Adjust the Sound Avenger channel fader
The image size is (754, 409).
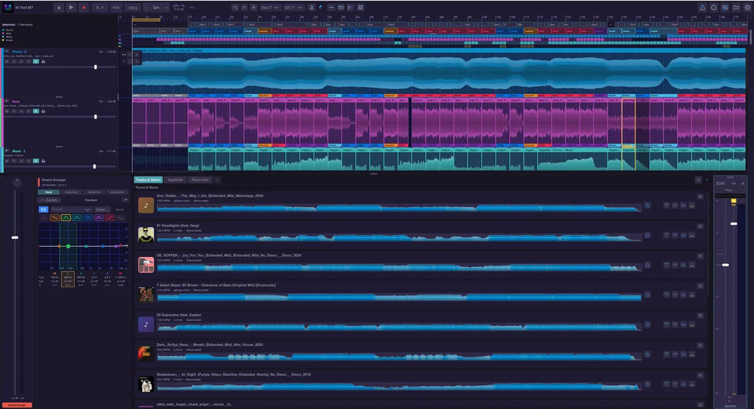(x=15, y=237)
